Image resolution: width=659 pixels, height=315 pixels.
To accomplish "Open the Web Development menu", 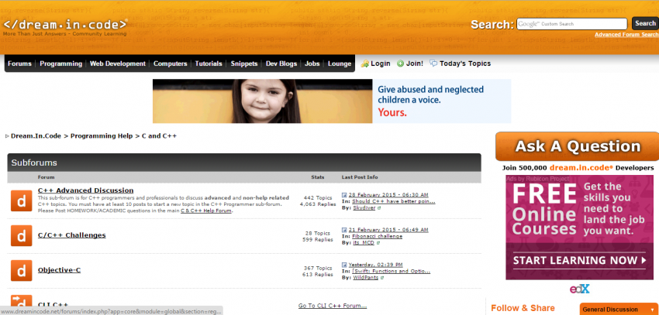I will [x=118, y=63].
